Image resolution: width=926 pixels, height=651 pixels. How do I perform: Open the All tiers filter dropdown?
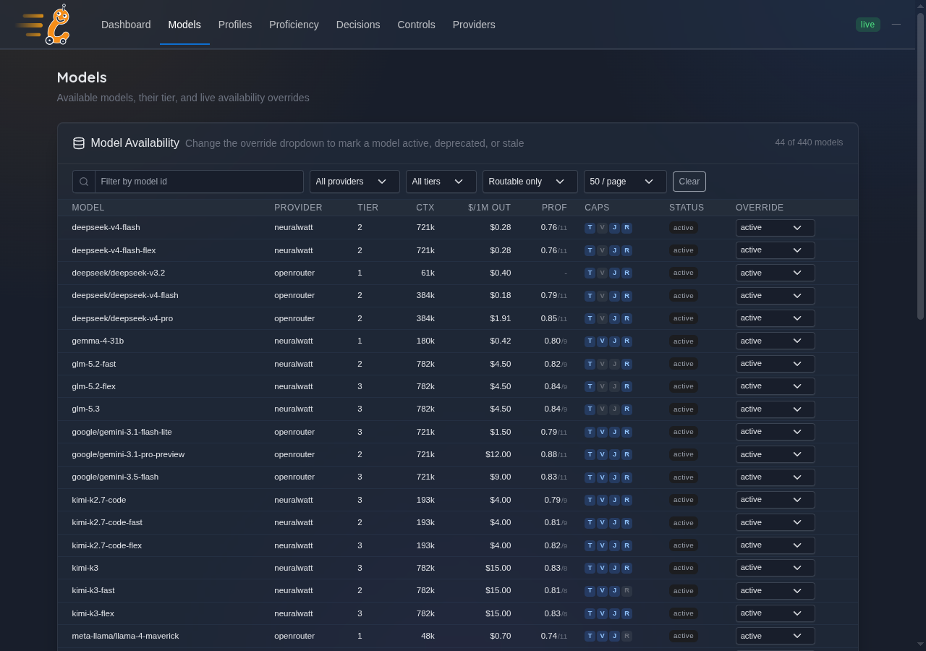coord(441,182)
